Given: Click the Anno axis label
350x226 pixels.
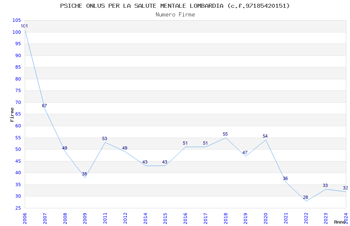Looking at the screenshot, I should coord(340,222).
